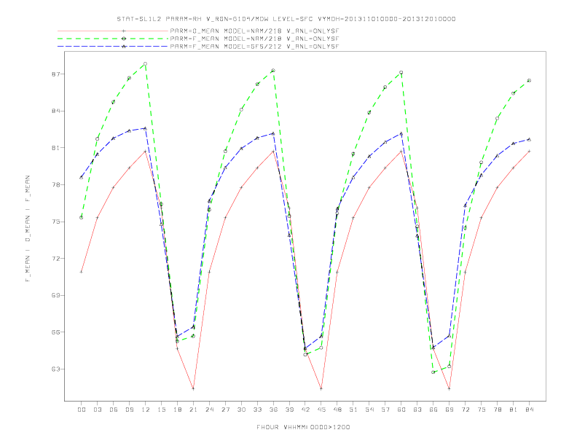Click x-axis forecast hour label 54
This screenshot has width=577, height=446.
(x=369, y=410)
